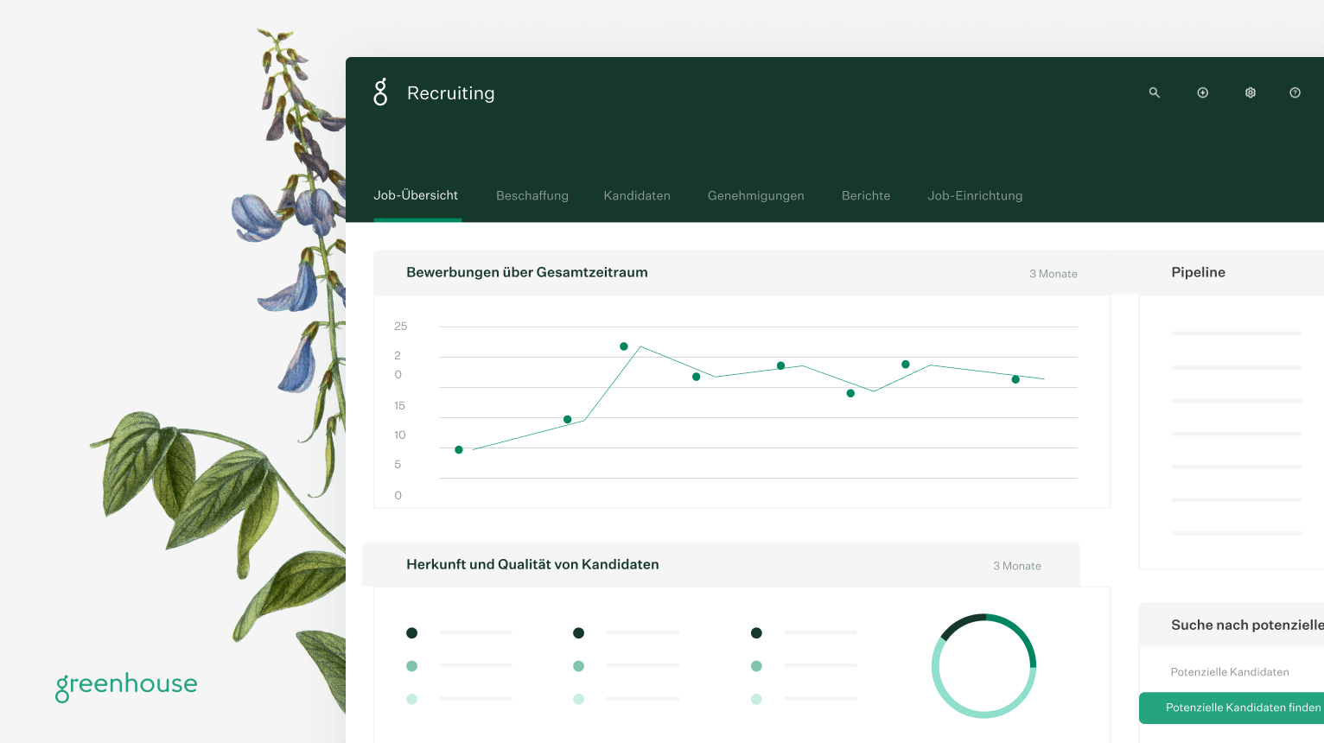Click the Greenhouse logo icon beside Recruiting
The image size is (1324, 743).
pos(380,92)
